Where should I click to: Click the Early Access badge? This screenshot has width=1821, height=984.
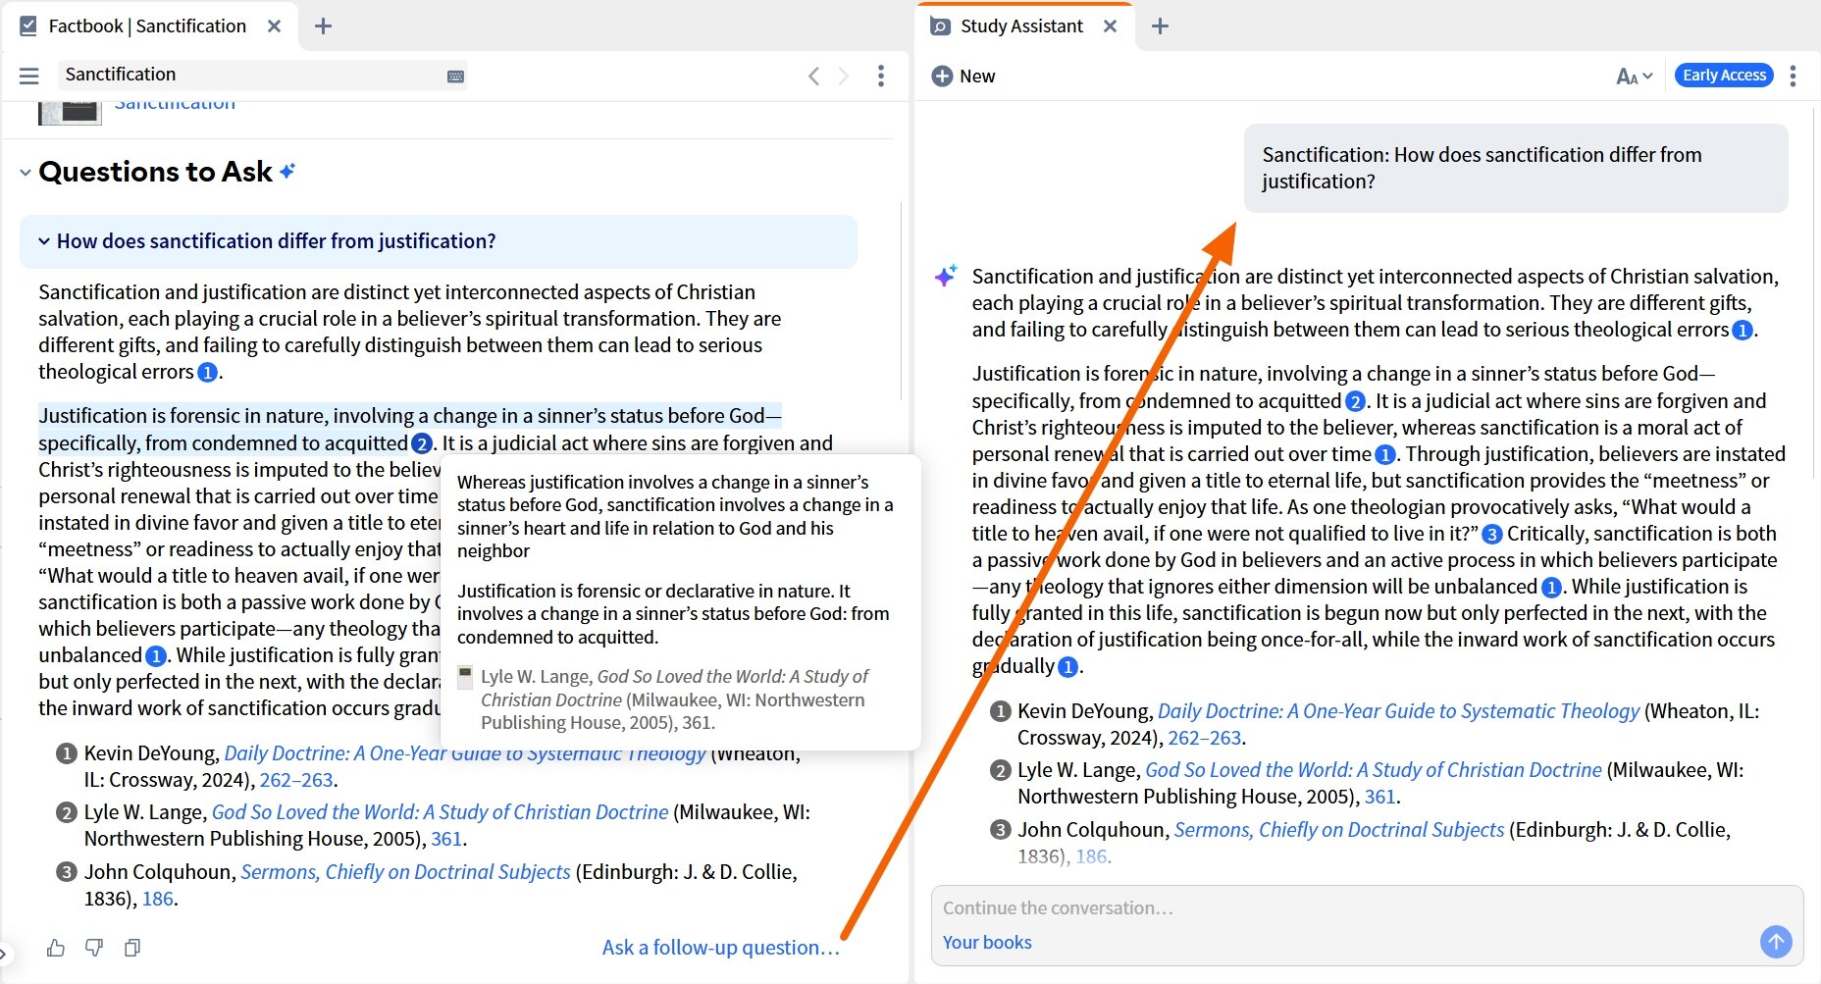(1724, 75)
